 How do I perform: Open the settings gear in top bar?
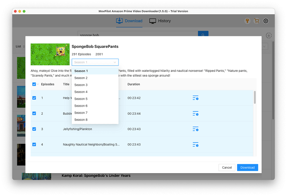[266, 21]
